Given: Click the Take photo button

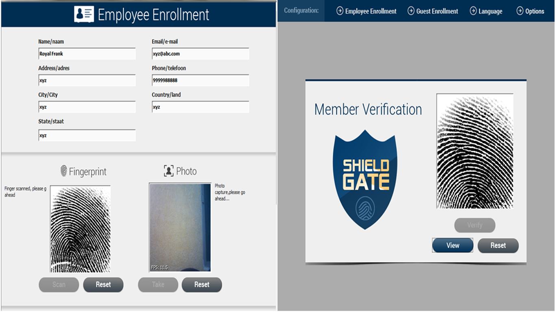Looking at the screenshot, I should click(x=158, y=285).
